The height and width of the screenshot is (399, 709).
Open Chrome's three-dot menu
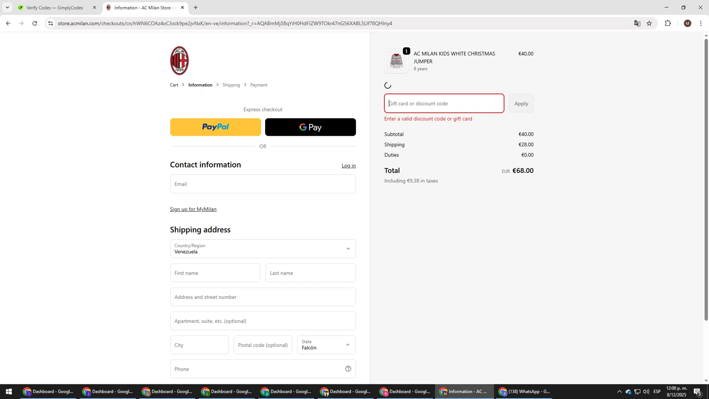coord(701,23)
